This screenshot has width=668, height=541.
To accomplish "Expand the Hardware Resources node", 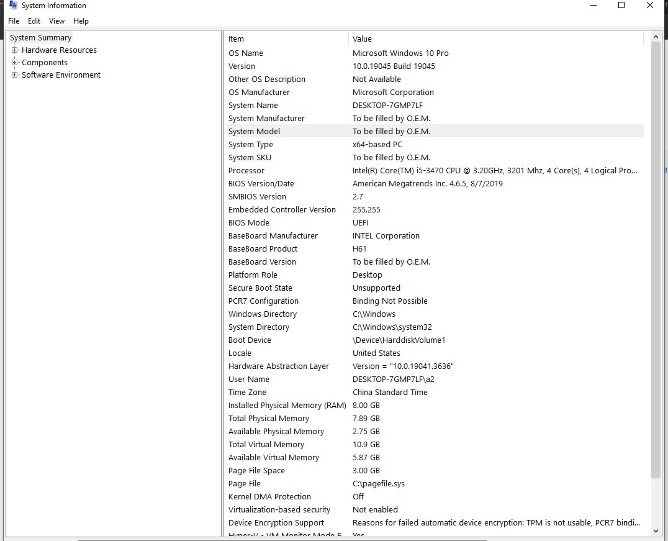I will pyautogui.click(x=14, y=50).
